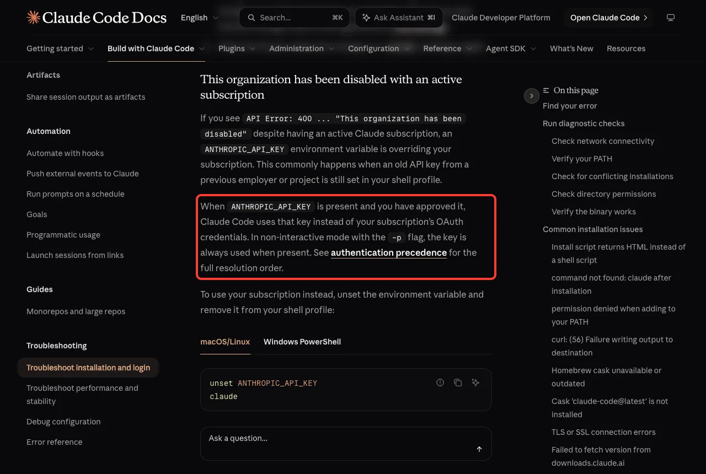Expand the Plugins menu
Image resolution: width=706 pixels, height=474 pixels.
pos(237,49)
